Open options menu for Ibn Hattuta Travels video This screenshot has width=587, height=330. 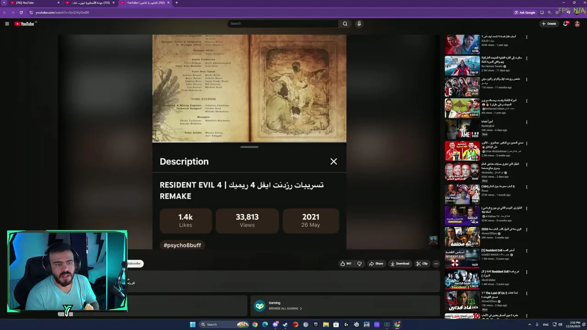click(x=526, y=58)
